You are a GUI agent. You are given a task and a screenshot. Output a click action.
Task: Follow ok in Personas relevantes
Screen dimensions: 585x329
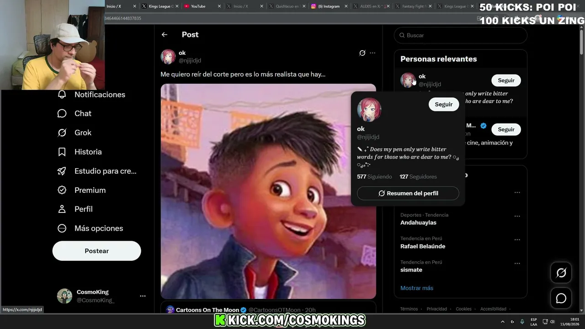[506, 80]
